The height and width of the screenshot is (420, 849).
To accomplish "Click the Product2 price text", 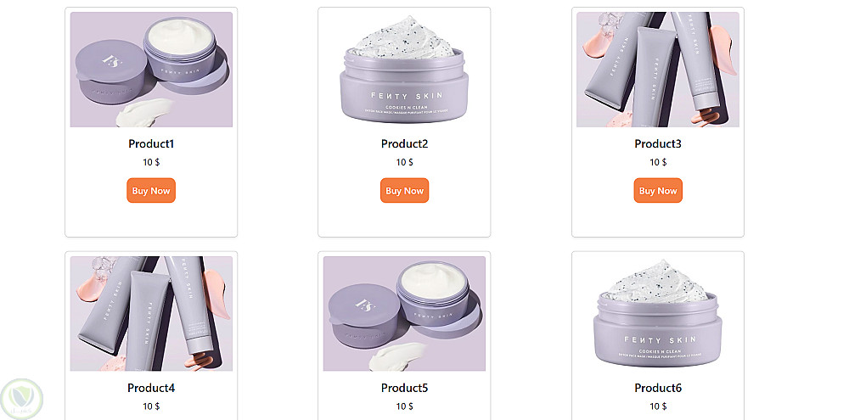I will tap(404, 162).
